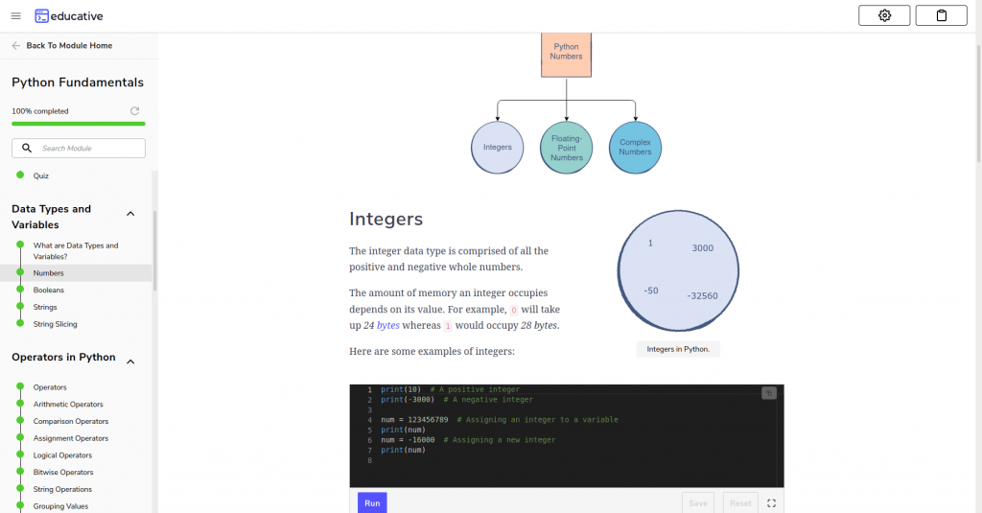Run the code snippet

coord(372,503)
